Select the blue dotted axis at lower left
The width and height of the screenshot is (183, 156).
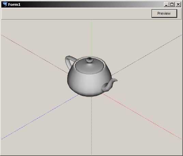[40, 117]
